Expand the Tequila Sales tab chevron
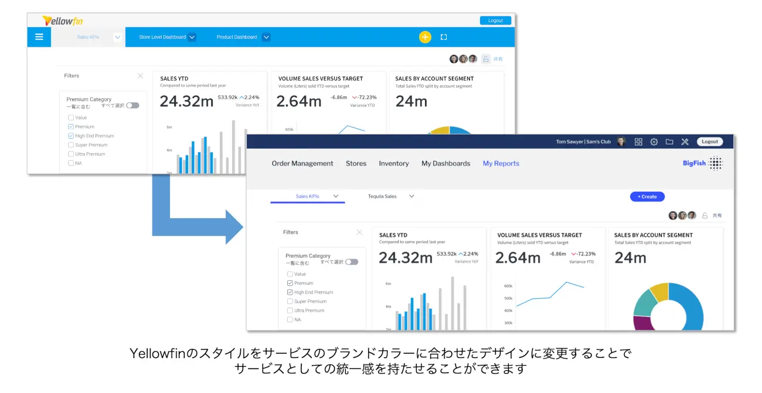The height and width of the screenshot is (393, 762). coord(411,196)
